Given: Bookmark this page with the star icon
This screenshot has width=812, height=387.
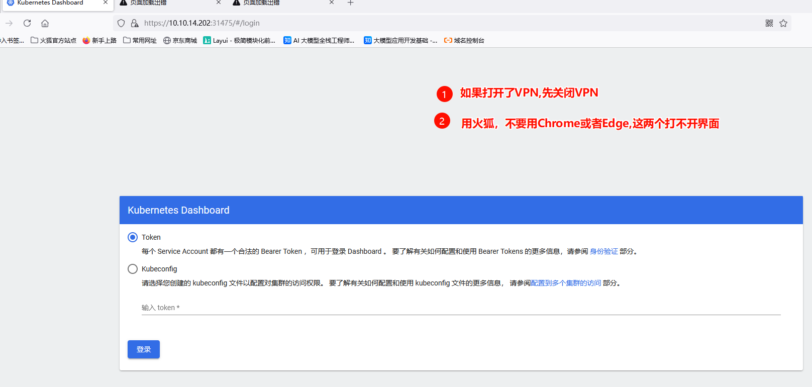Looking at the screenshot, I should tap(783, 23).
